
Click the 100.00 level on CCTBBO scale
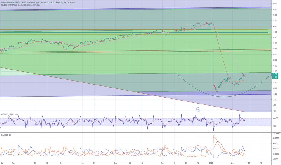(275, 118)
